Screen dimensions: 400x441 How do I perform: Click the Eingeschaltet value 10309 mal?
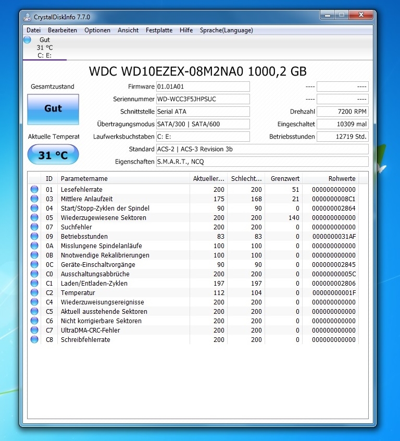tap(343, 124)
